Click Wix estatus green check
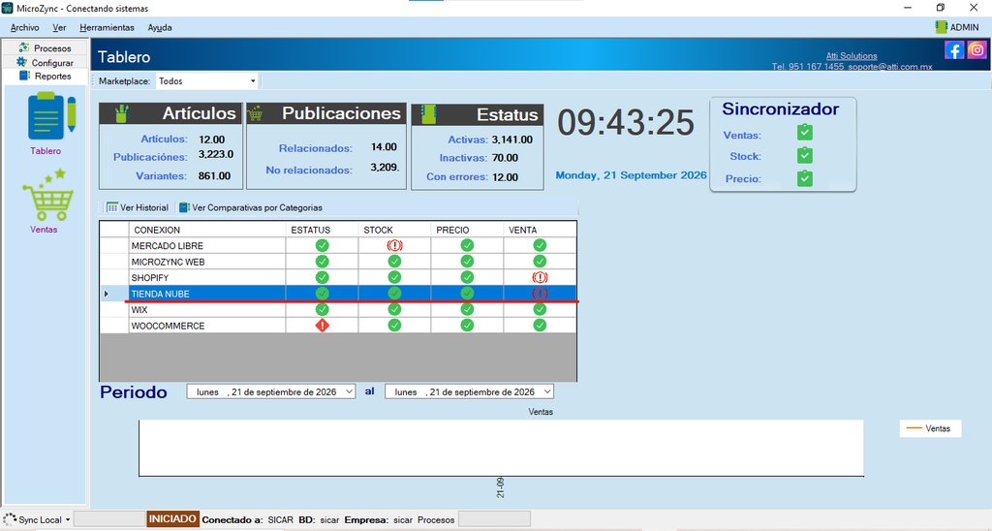 (x=322, y=309)
